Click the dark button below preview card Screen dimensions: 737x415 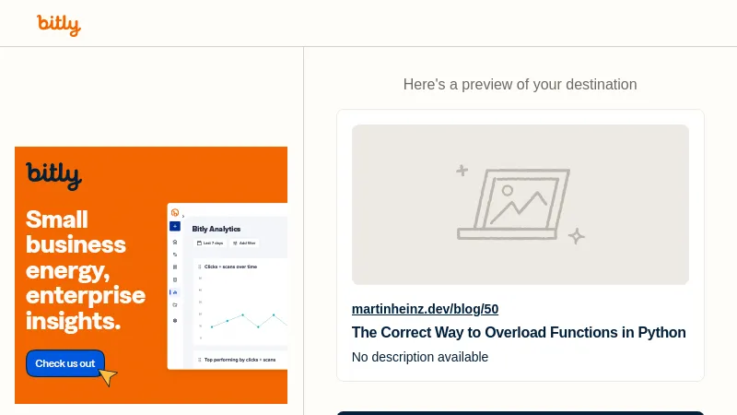pos(520,412)
